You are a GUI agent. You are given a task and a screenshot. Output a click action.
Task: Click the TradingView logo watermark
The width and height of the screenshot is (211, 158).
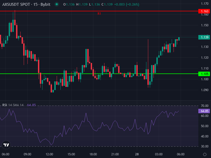(6, 145)
